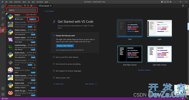Open Customize Layout icon in title bar
The height and width of the screenshot is (100, 189).
click(x=170, y=2)
